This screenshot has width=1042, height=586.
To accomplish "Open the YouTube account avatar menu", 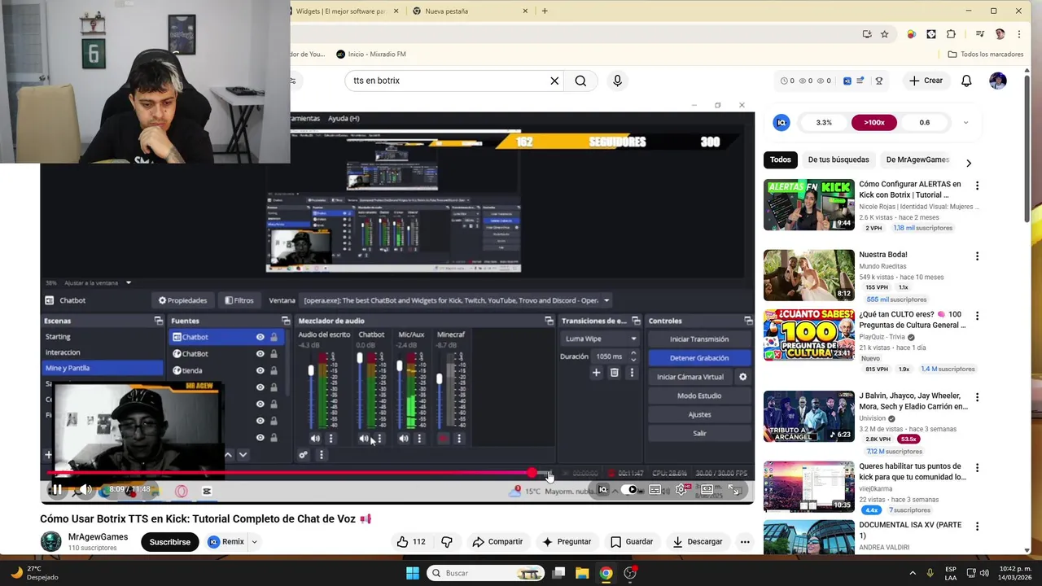I will (x=998, y=81).
